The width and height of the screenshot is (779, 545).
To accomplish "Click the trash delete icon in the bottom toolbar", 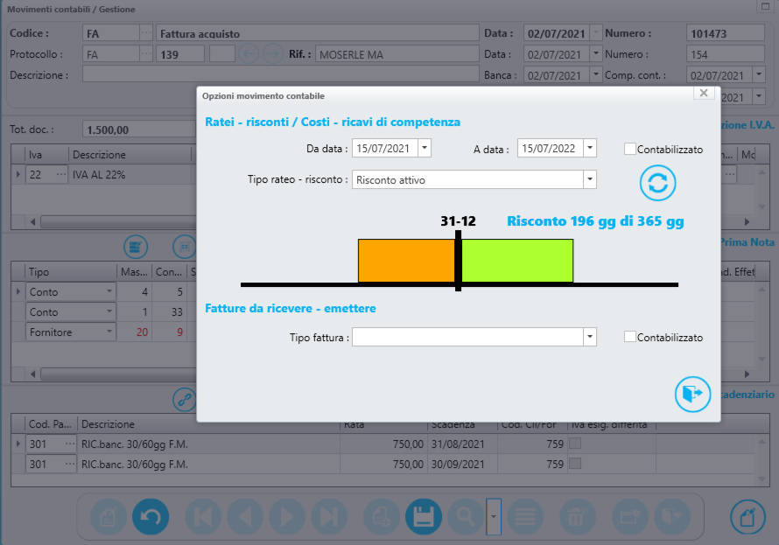I will pyautogui.click(x=578, y=517).
